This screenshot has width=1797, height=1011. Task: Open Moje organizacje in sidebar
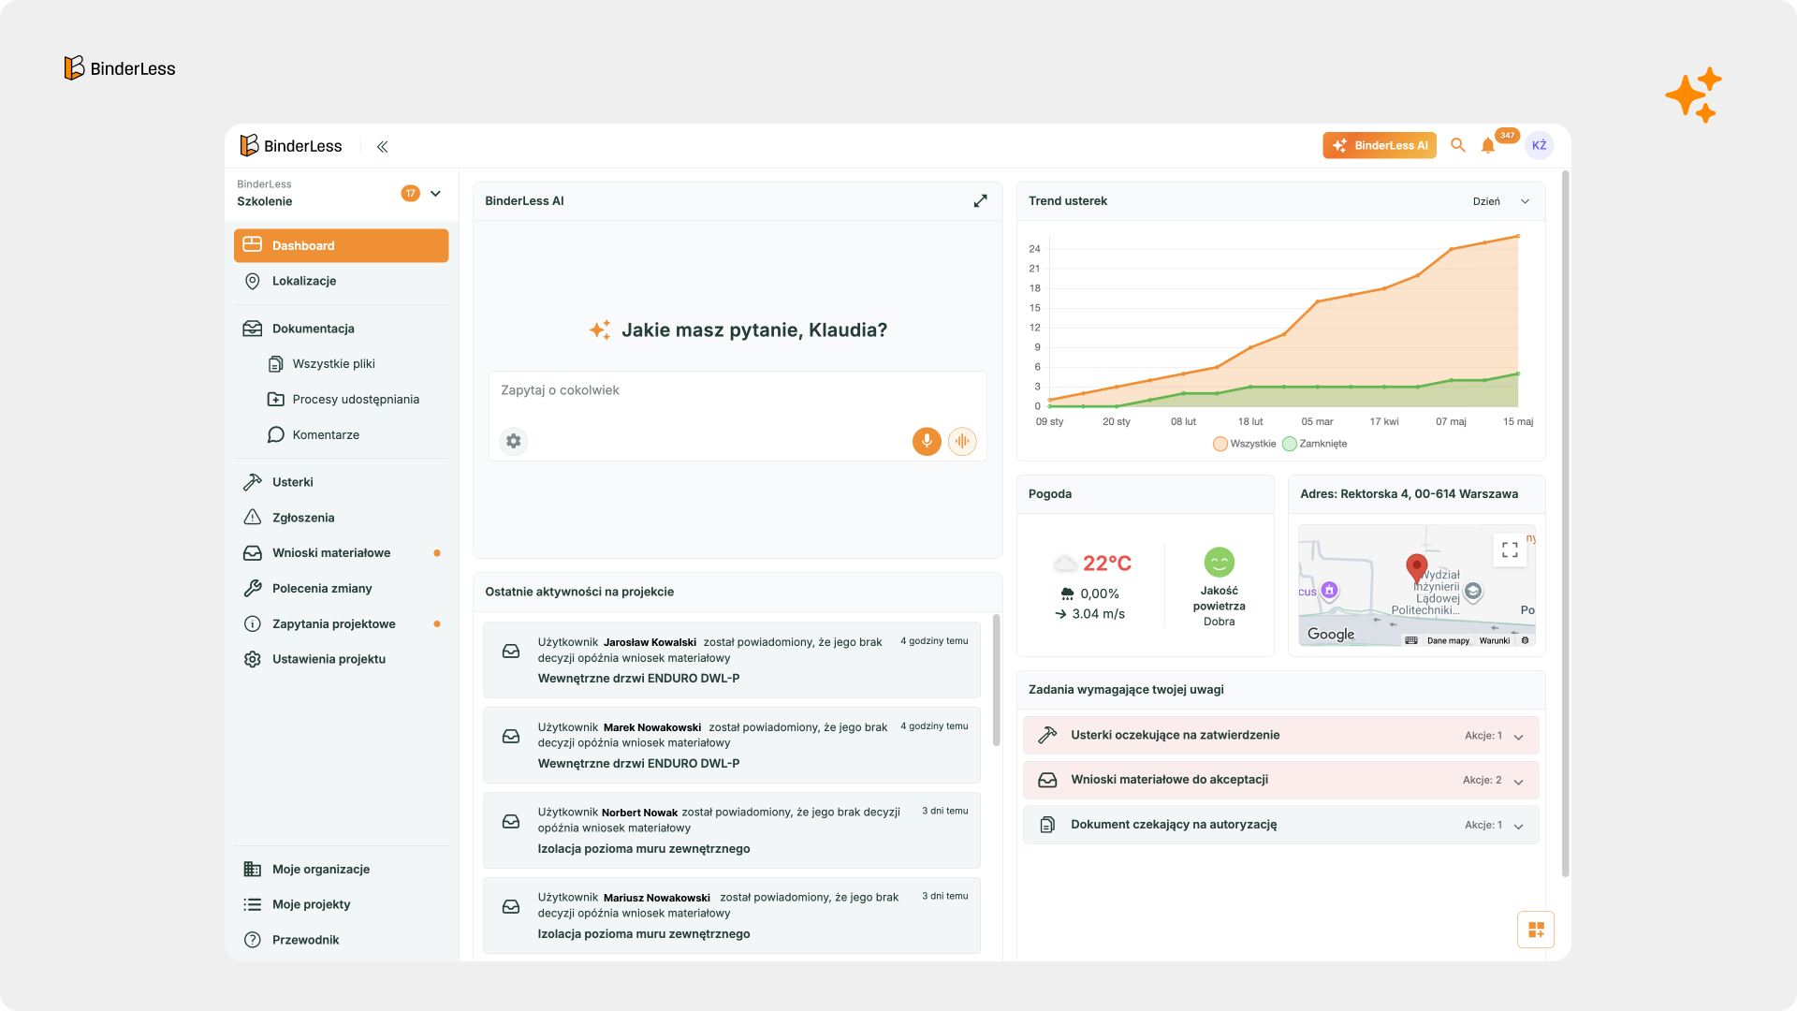tap(341, 870)
